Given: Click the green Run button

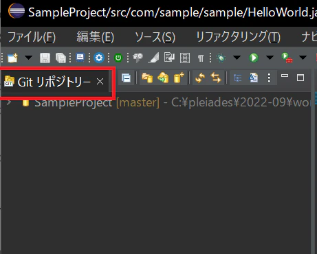Looking at the screenshot, I should (x=254, y=58).
